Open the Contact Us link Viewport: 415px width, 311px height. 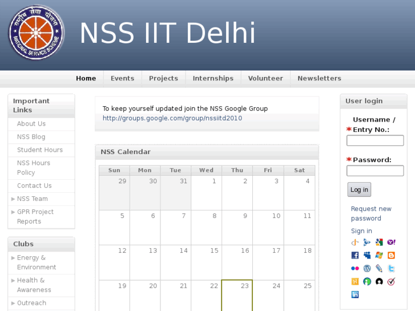coord(34,185)
